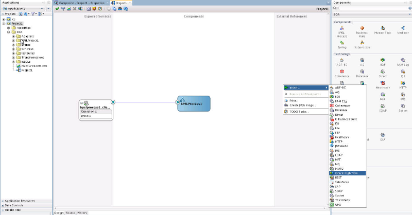The width and height of the screenshot is (412, 215).
Task: Select Subprocess component in palette
Action: [362, 45]
